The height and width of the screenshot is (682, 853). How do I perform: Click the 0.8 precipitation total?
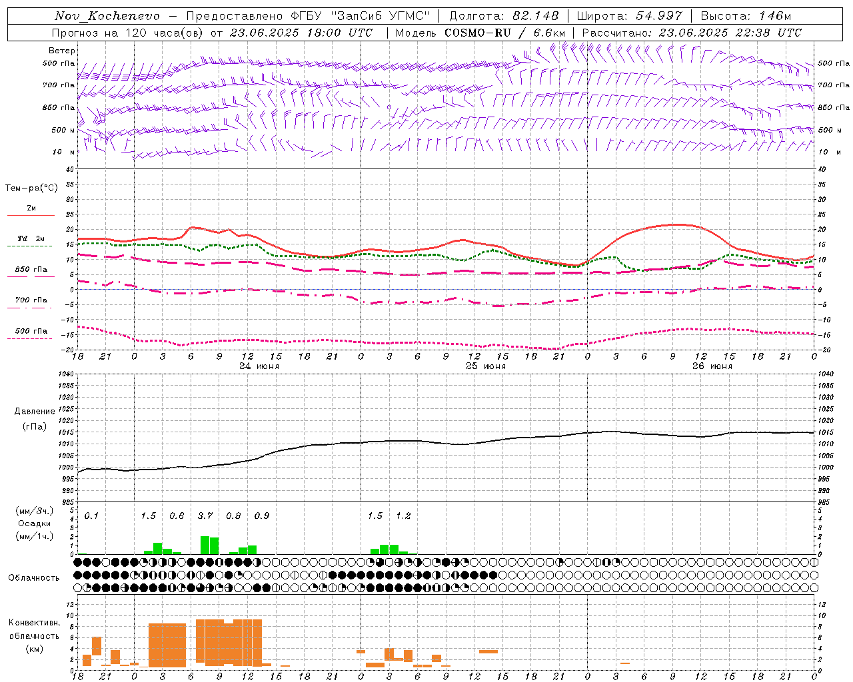click(233, 515)
